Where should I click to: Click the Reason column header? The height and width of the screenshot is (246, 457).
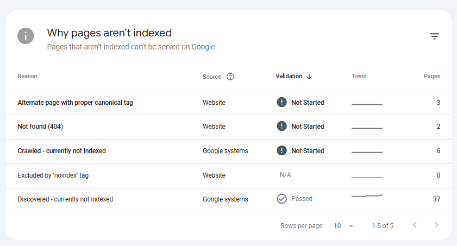27,76
